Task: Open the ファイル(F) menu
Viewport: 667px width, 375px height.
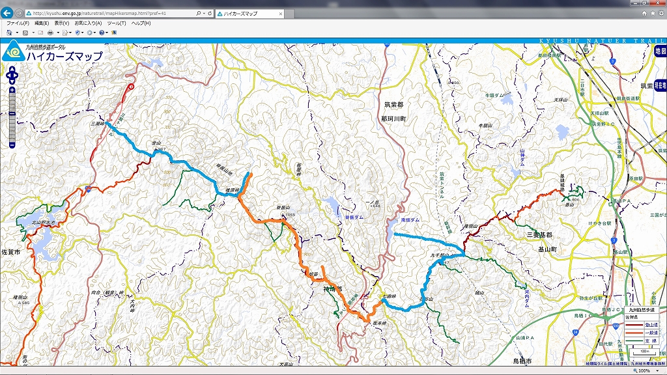Action: 18,23
